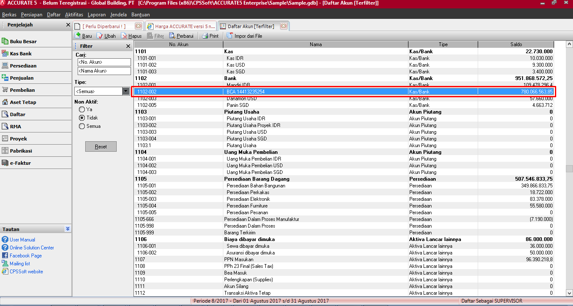Collapse the Tautan panel chevron

coord(68,229)
